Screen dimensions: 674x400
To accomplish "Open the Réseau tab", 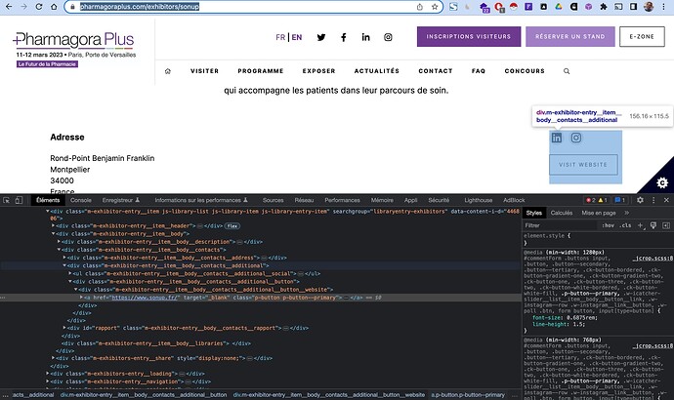I will pos(304,200).
